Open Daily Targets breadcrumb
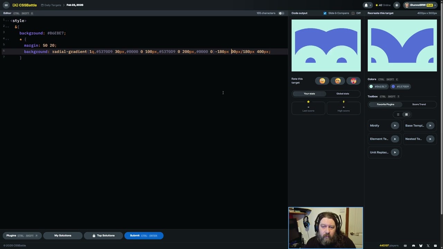This screenshot has height=249, width=443. point(51,5)
